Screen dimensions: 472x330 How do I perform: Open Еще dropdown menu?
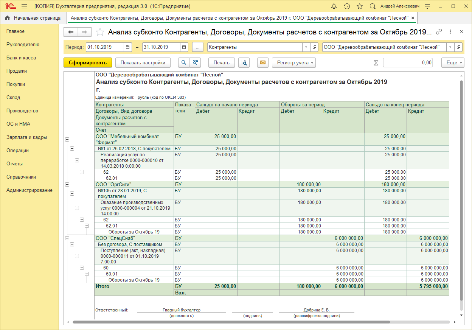(x=453, y=63)
